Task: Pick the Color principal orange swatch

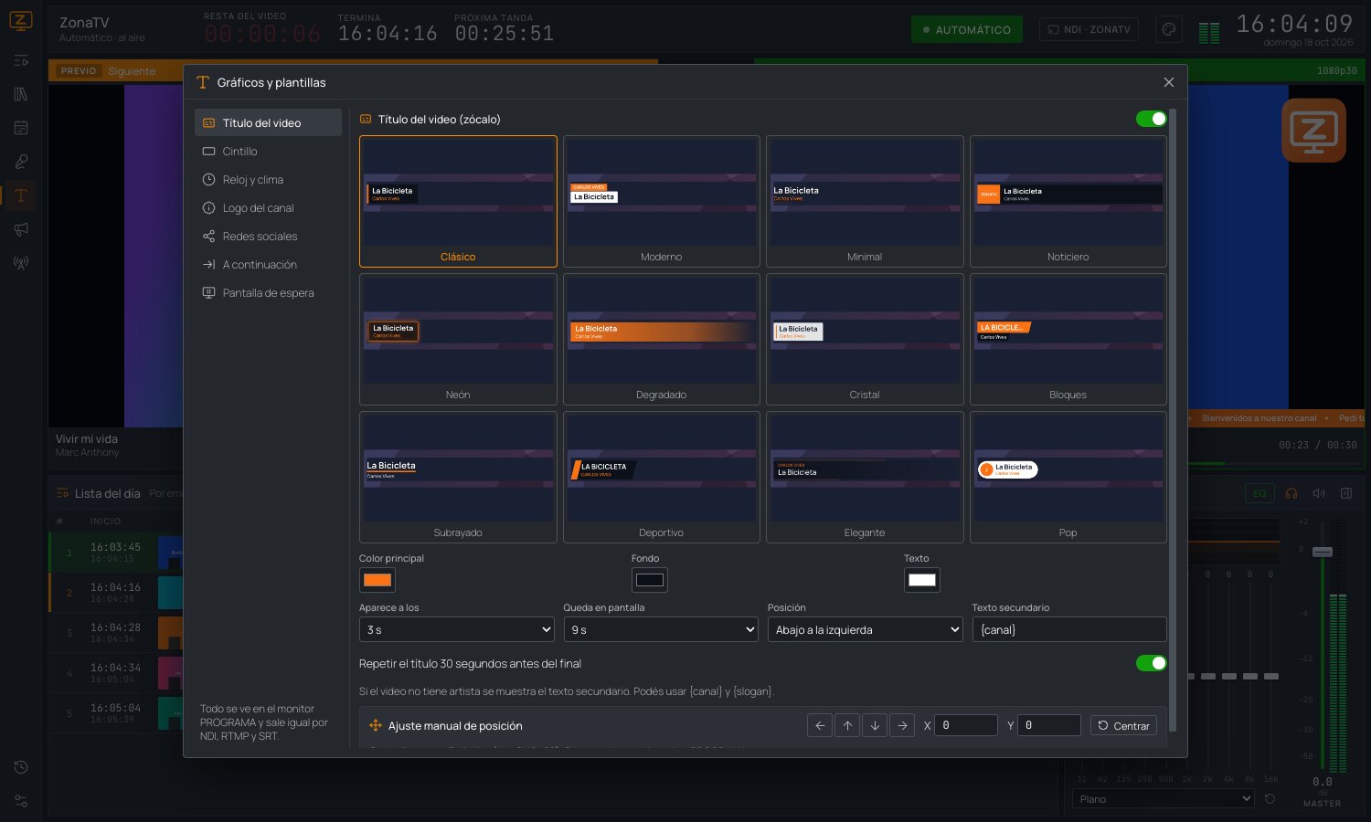Action: click(x=377, y=580)
